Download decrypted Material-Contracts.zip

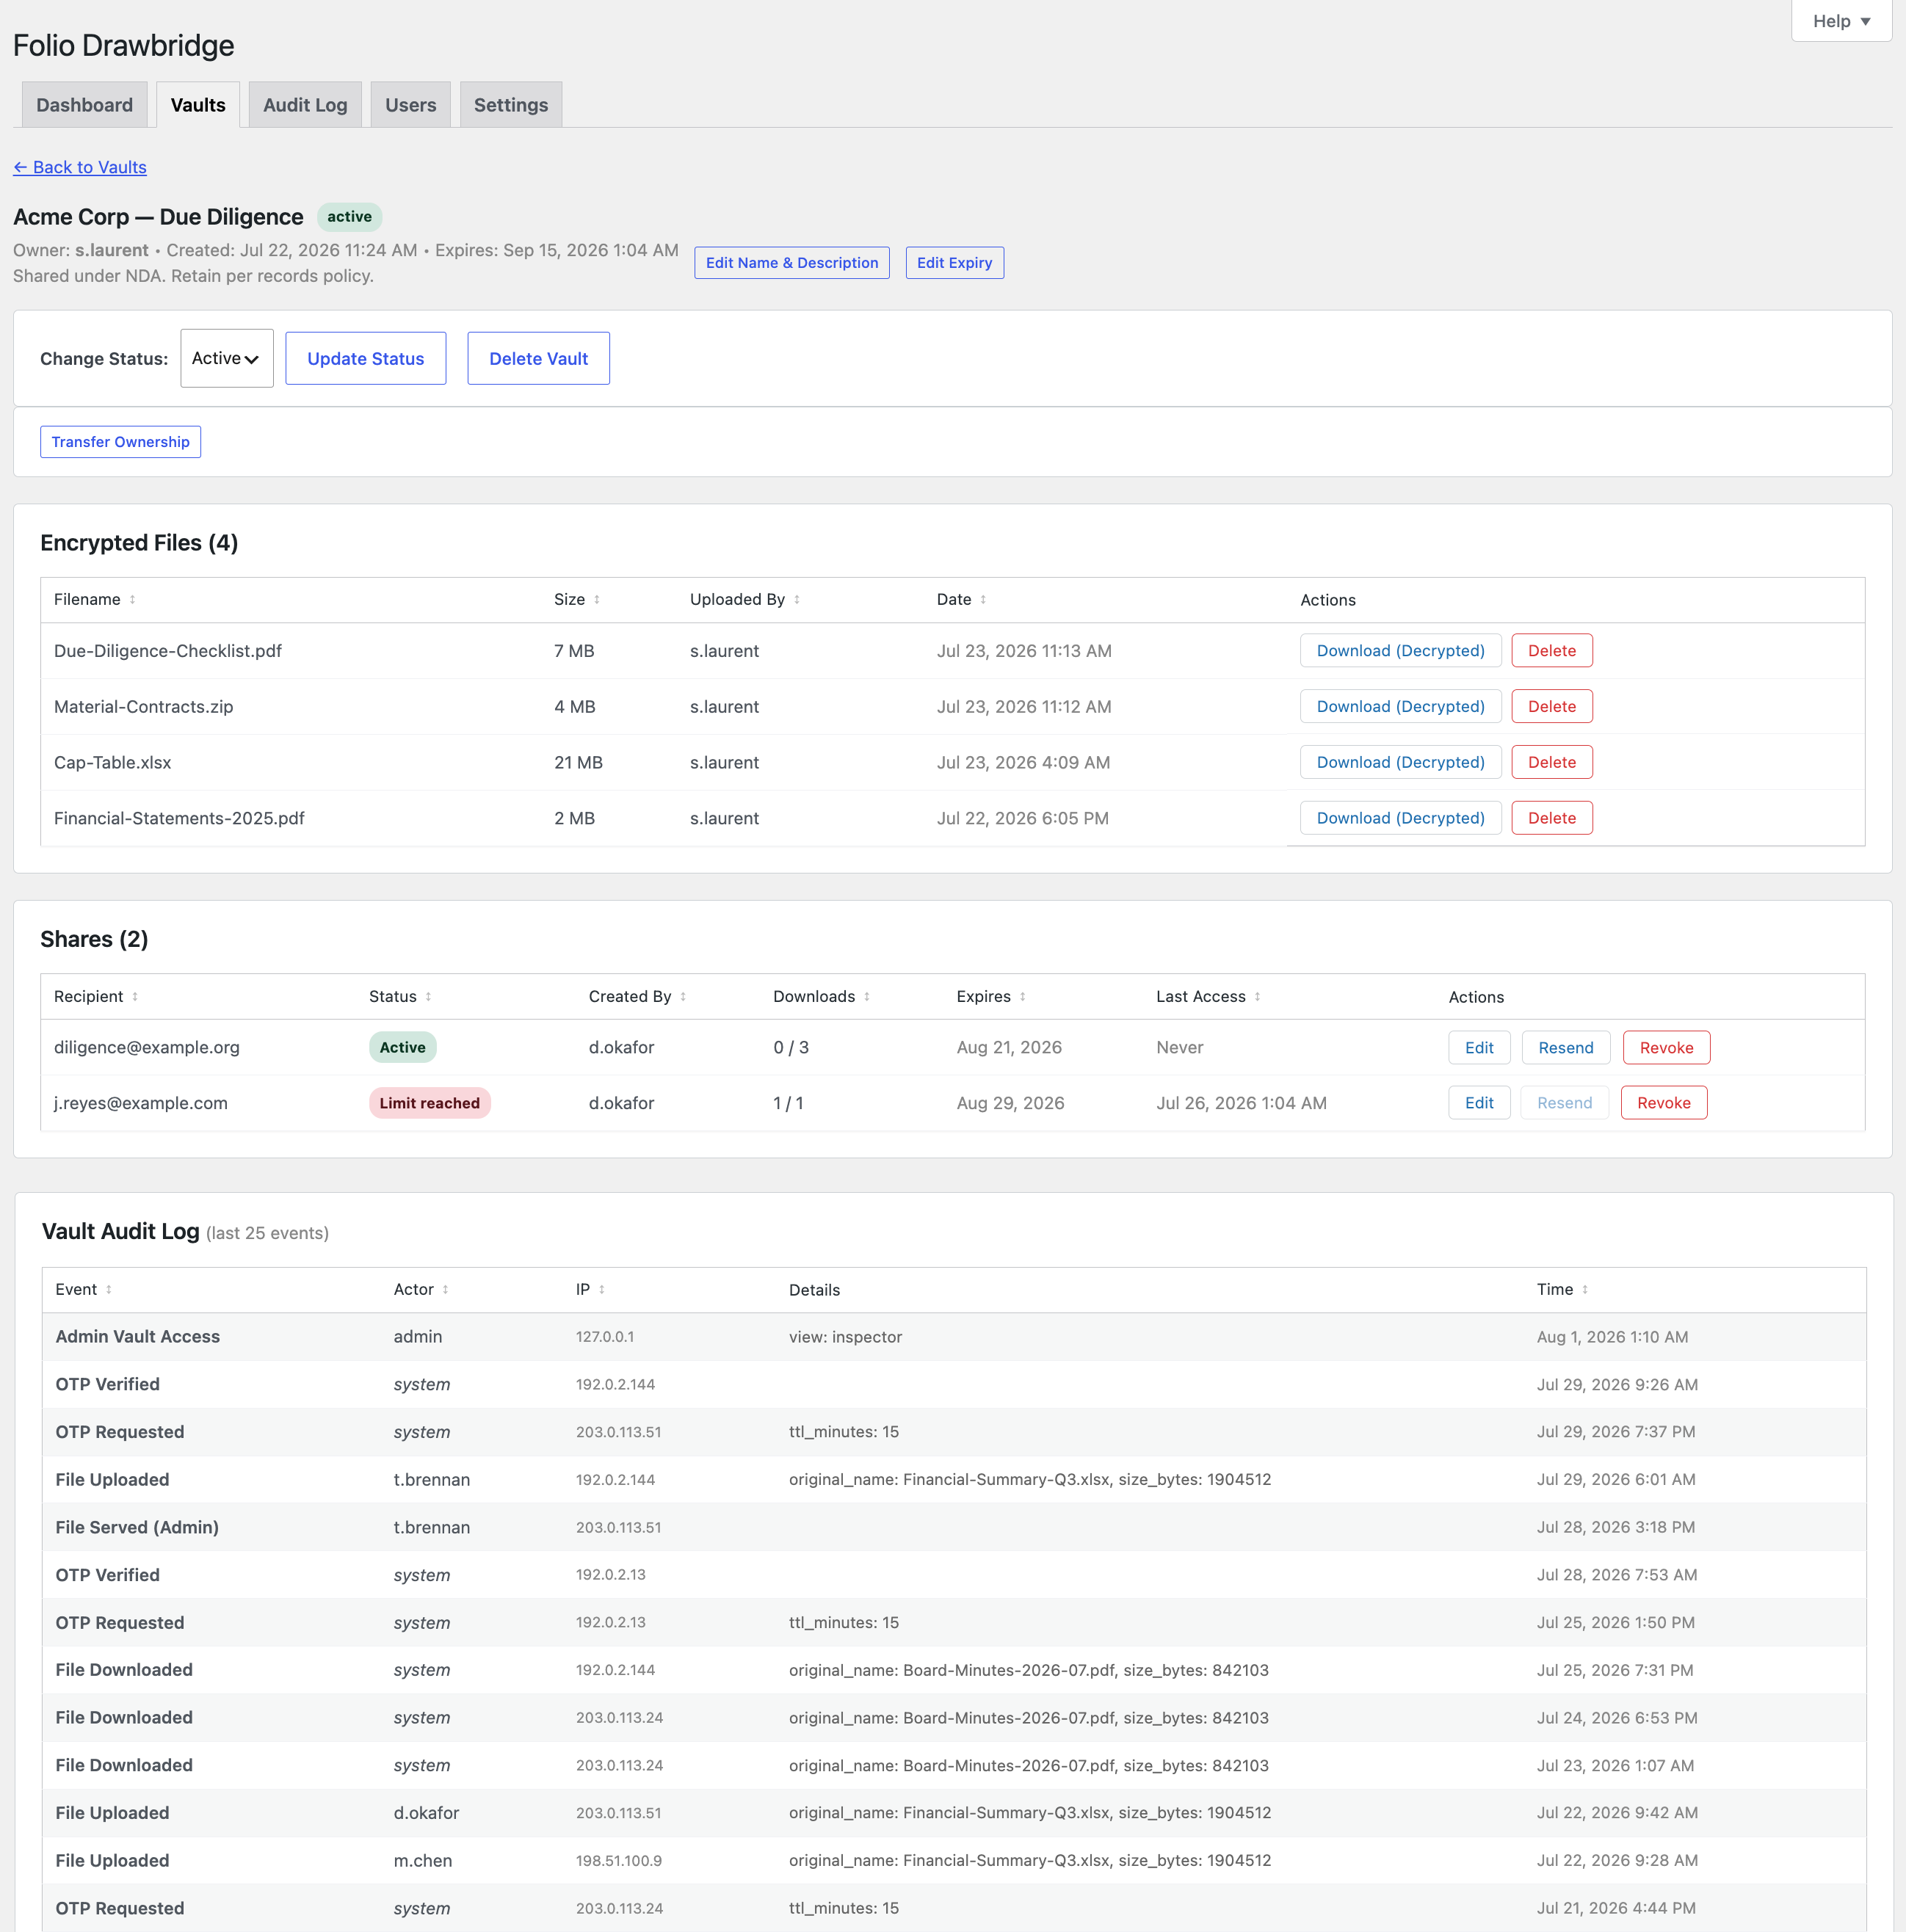pos(1400,706)
